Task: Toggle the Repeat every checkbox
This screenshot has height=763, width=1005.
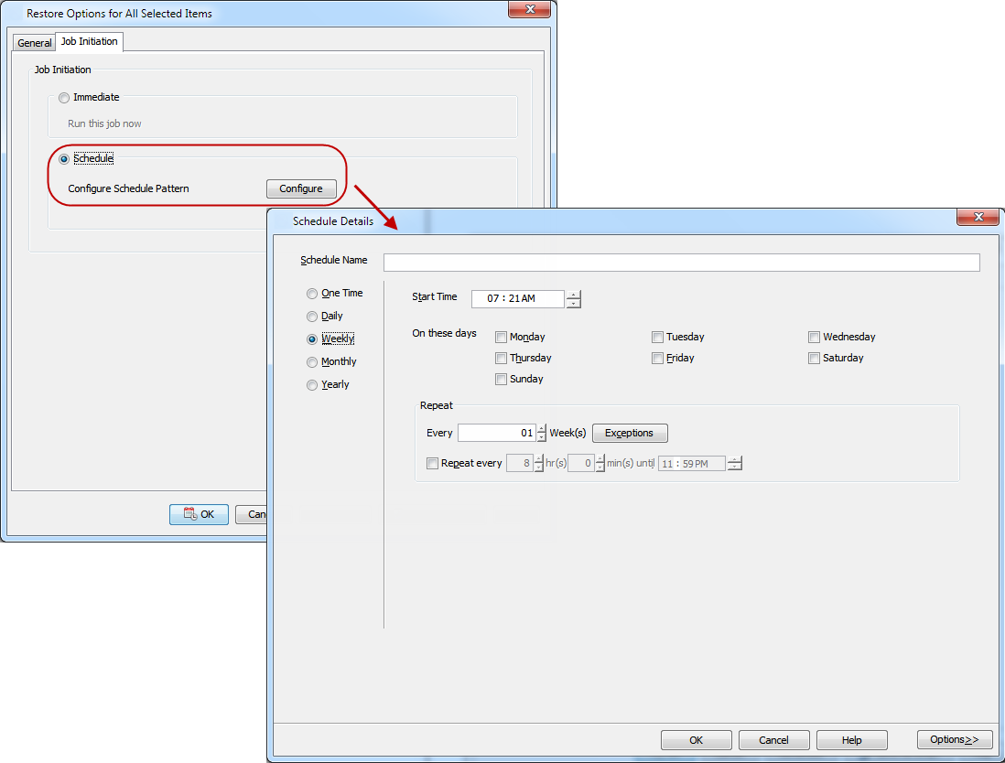Action: point(433,463)
